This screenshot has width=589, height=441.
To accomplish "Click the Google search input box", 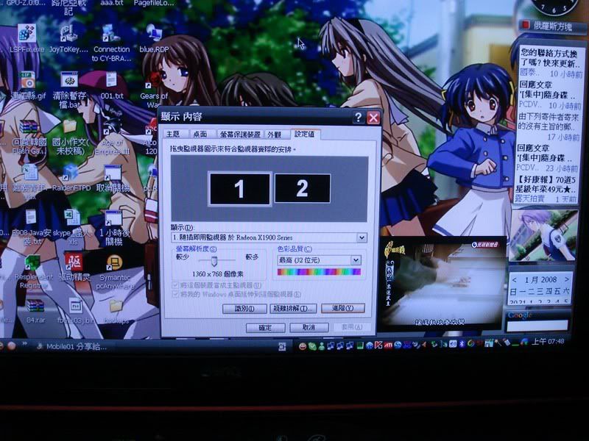I will tap(537, 326).
